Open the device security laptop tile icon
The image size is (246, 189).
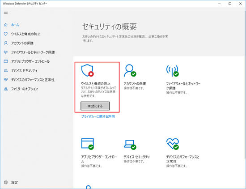pos(130,145)
